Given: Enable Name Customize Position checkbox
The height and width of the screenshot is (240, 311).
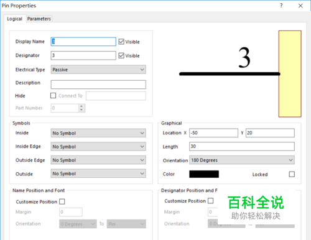Looking at the screenshot, I should click(x=62, y=201).
